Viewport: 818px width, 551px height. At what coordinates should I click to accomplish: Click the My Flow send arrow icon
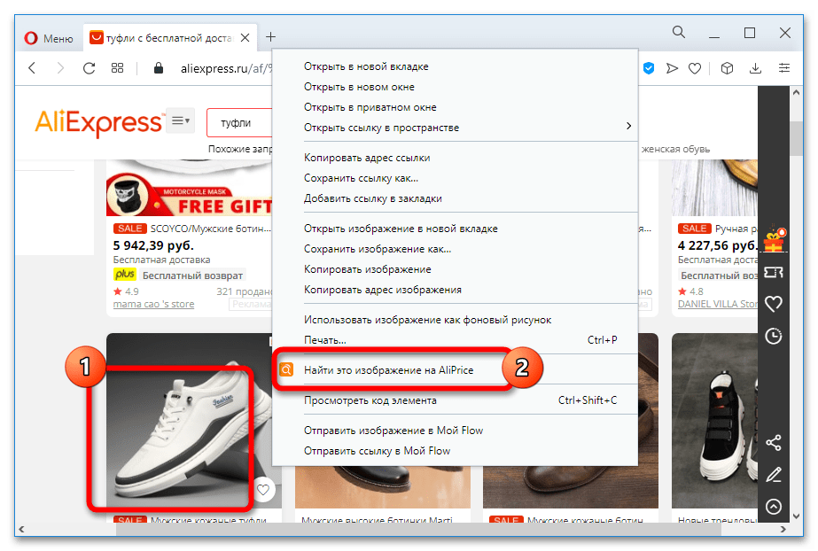(673, 68)
